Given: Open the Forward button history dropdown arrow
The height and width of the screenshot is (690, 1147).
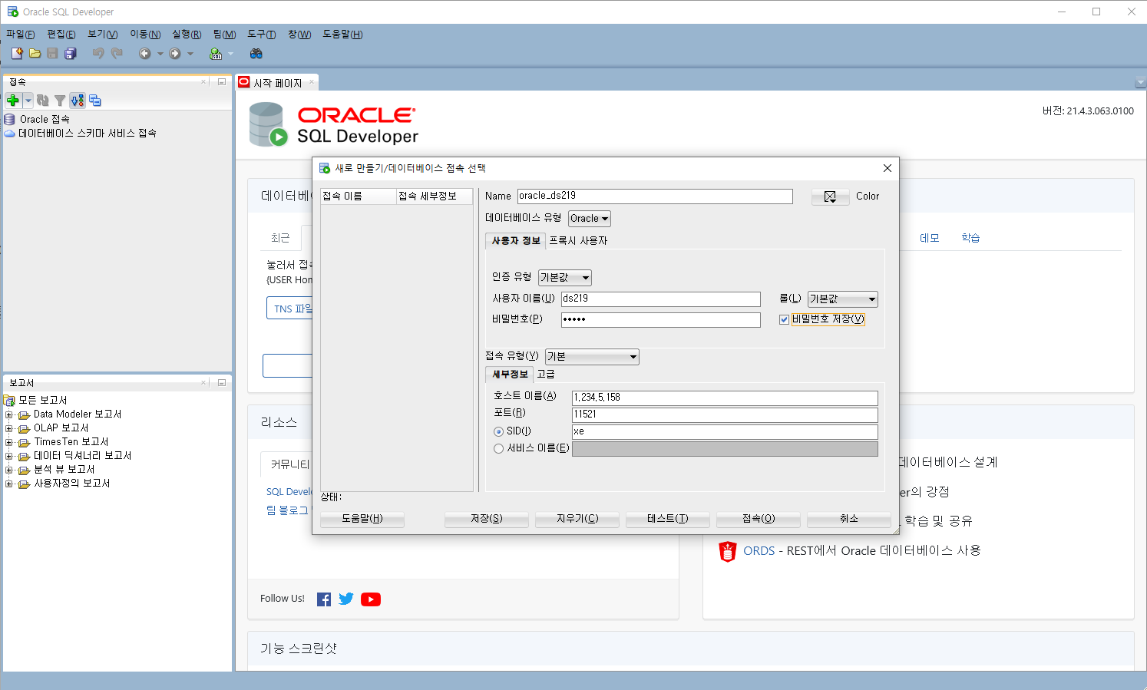Looking at the screenshot, I should (x=190, y=54).
